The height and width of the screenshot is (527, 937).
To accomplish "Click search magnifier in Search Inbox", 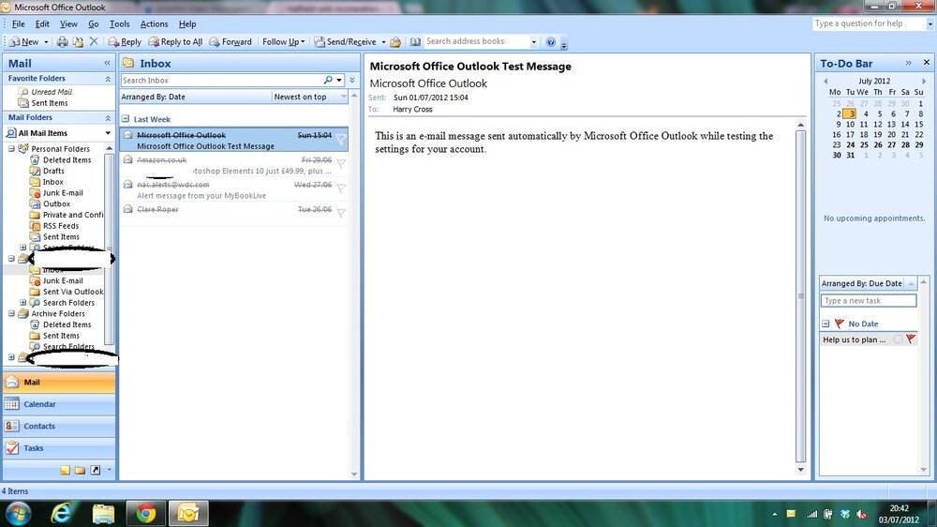I will pyautogui.click(x=328, y=80).
